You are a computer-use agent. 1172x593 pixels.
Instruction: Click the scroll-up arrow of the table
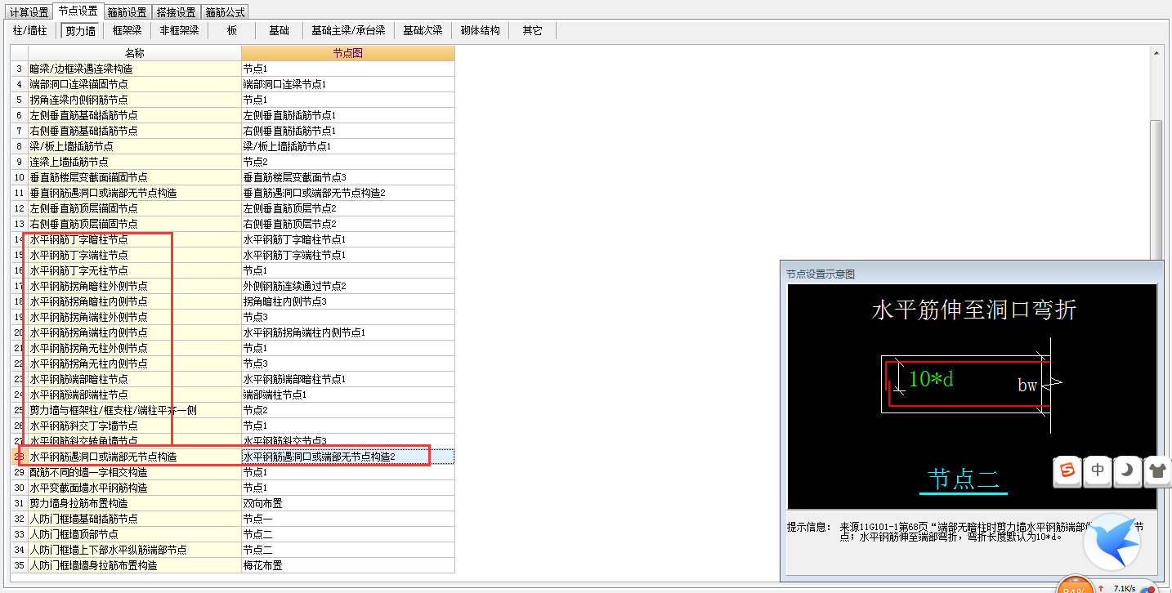pos(1156,53)
